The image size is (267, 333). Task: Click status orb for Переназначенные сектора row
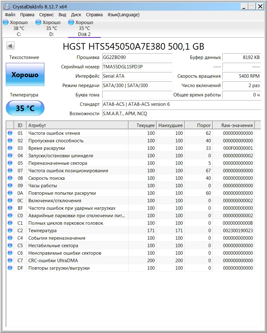[x=10, y=163]
